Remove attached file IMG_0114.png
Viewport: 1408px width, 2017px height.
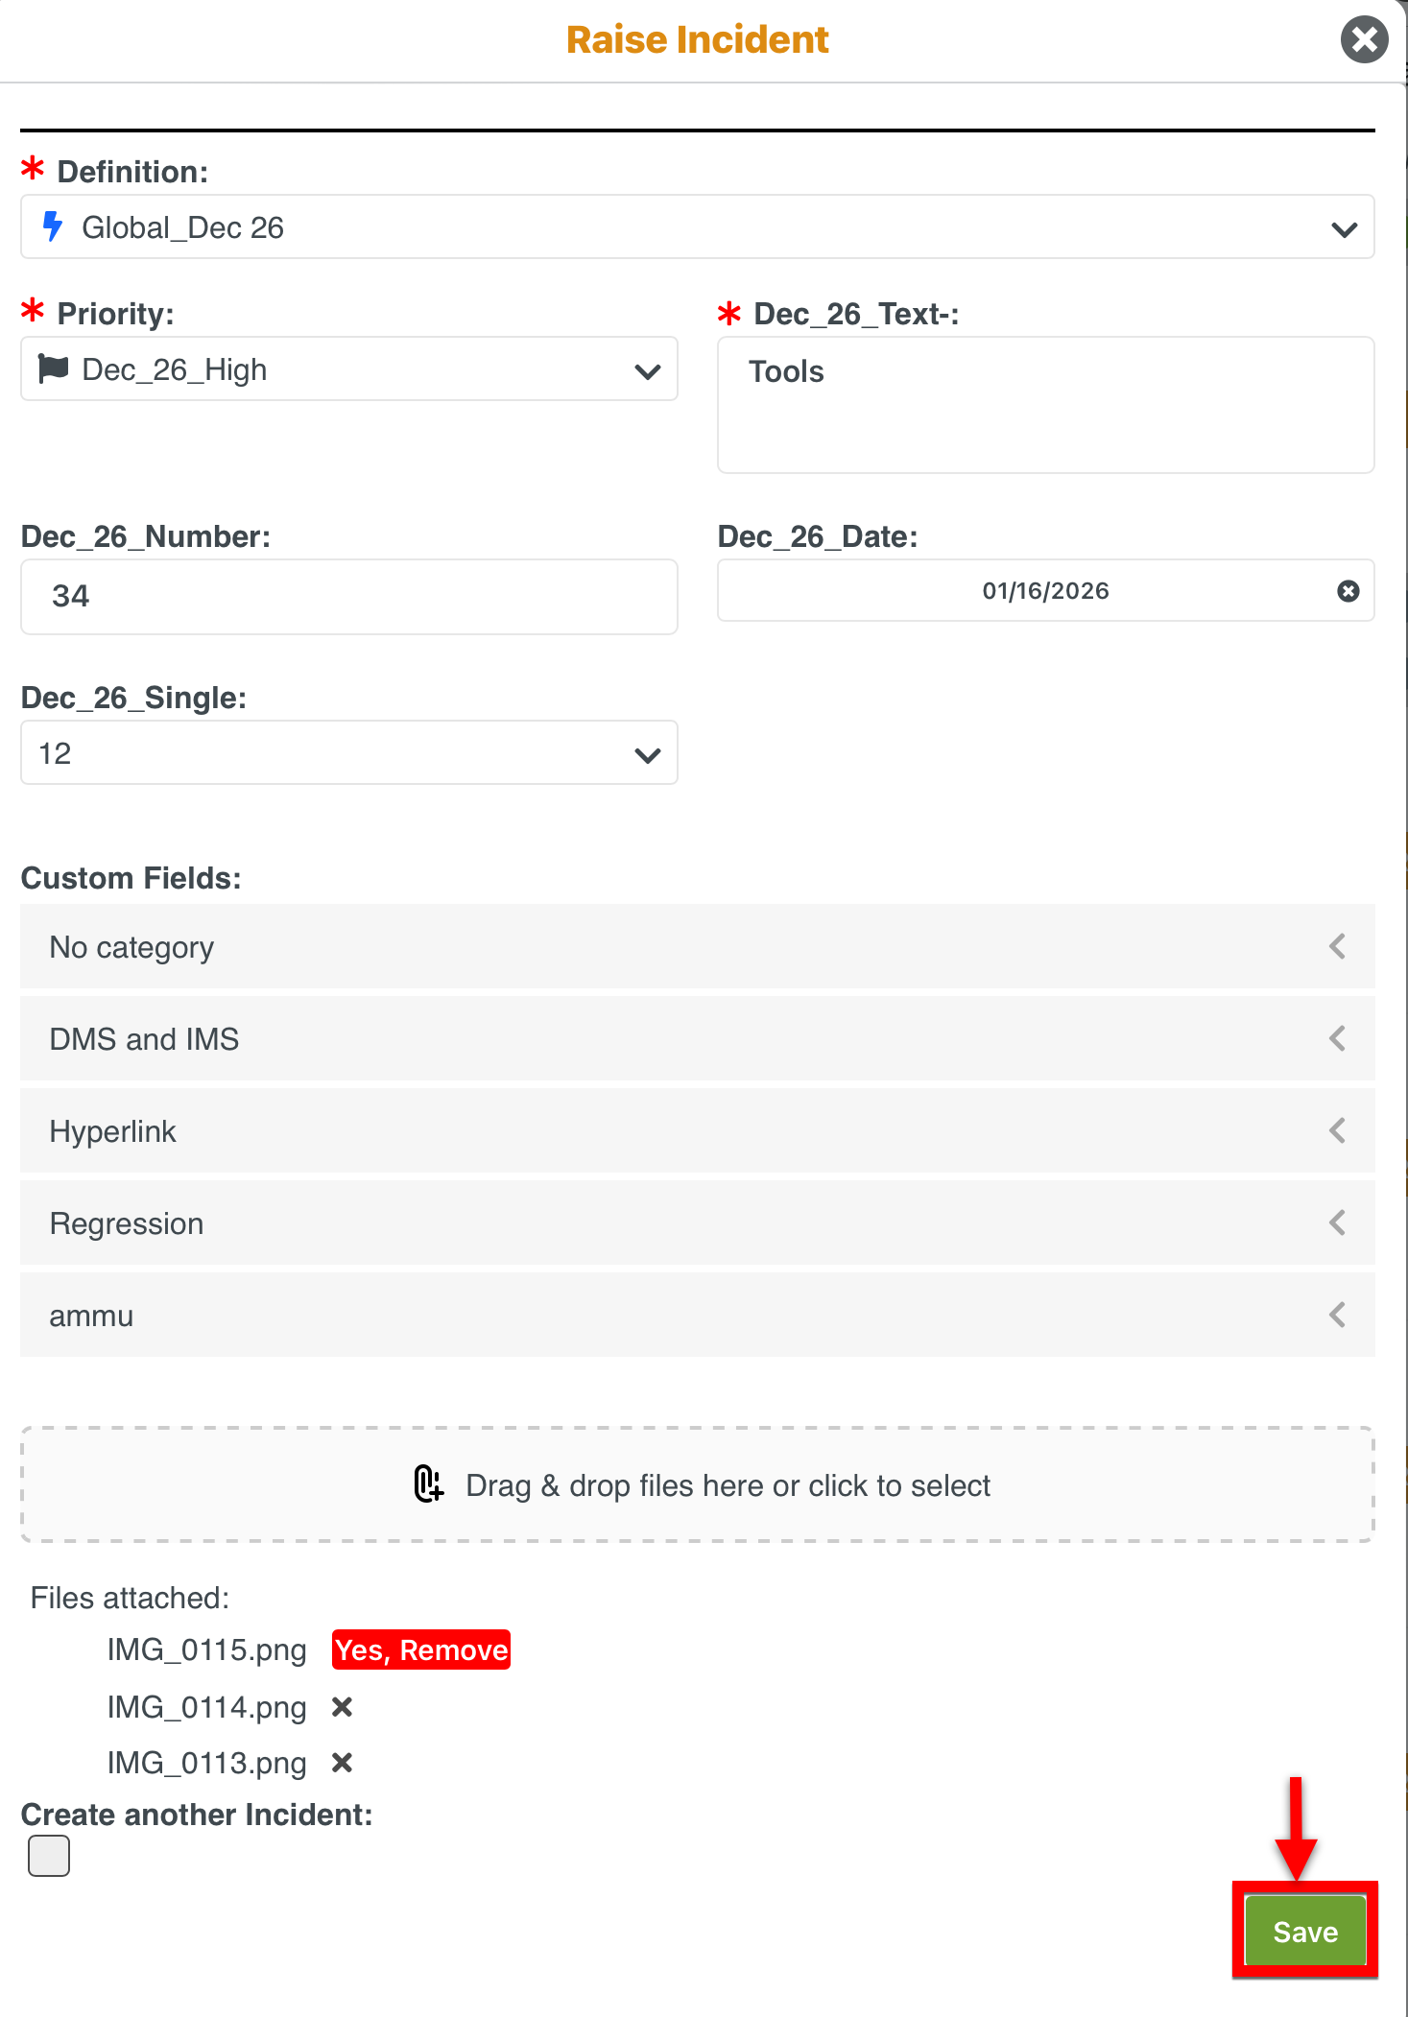(x=342, y=1707)
